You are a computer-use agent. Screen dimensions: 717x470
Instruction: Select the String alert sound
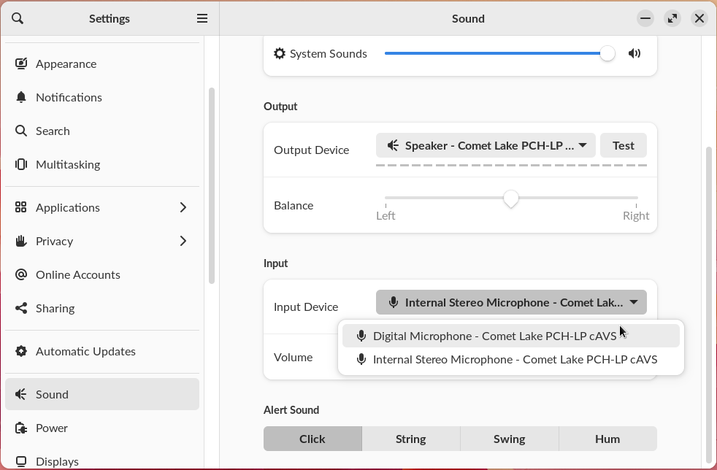[x=410, y=439]
